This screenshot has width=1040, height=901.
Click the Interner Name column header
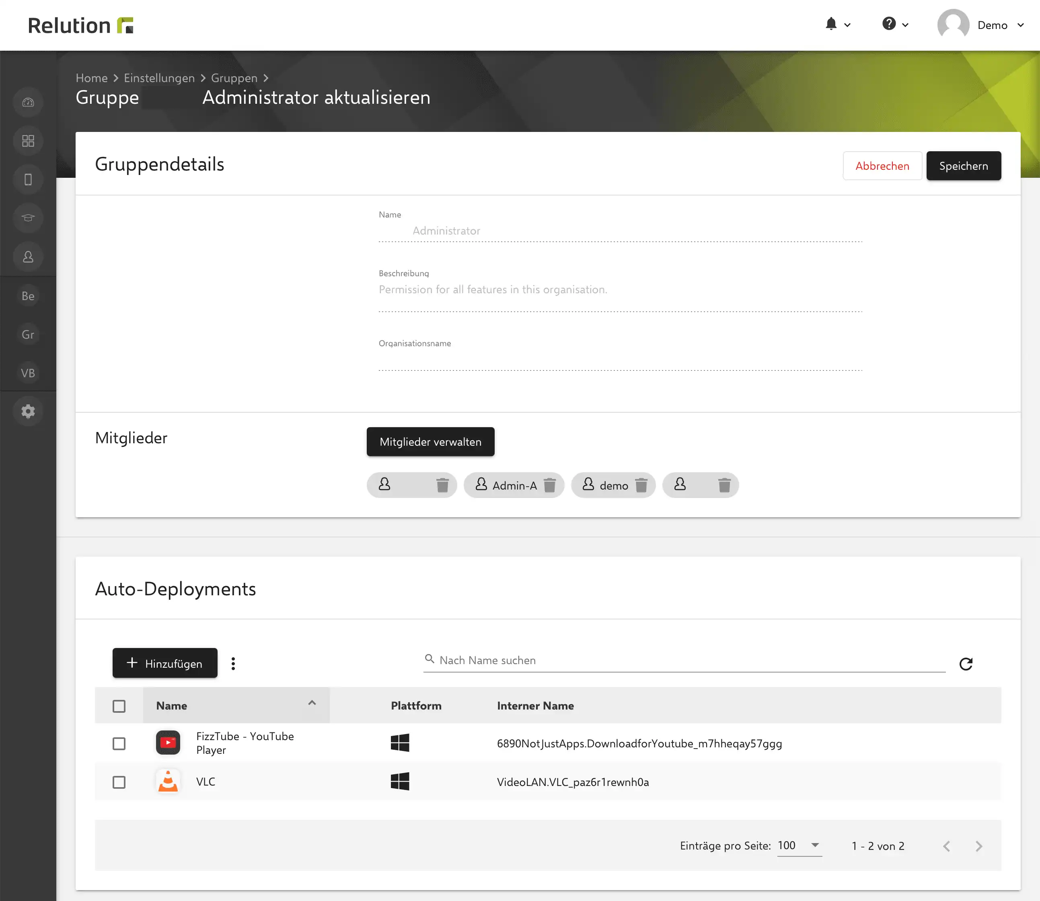(535, 706)
